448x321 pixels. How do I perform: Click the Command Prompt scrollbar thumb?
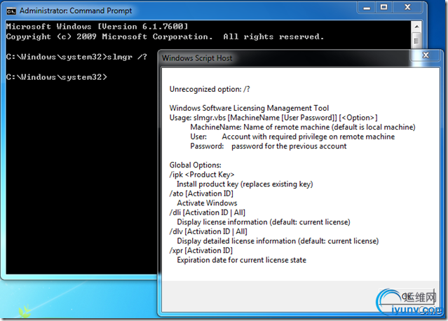click(416, 41)
